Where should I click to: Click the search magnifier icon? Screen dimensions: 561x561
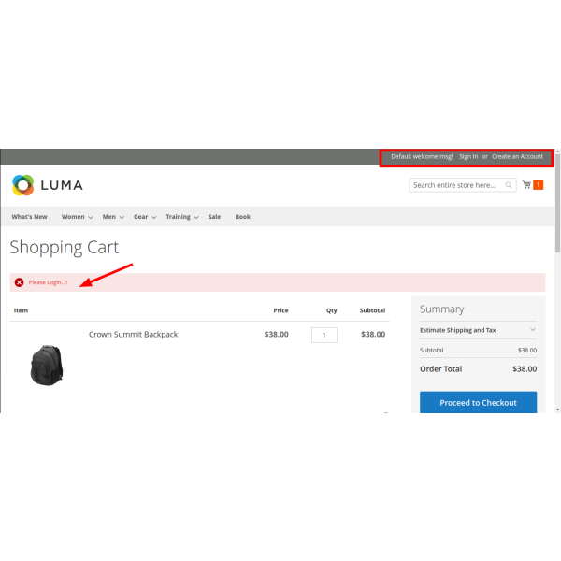(510, 185)
